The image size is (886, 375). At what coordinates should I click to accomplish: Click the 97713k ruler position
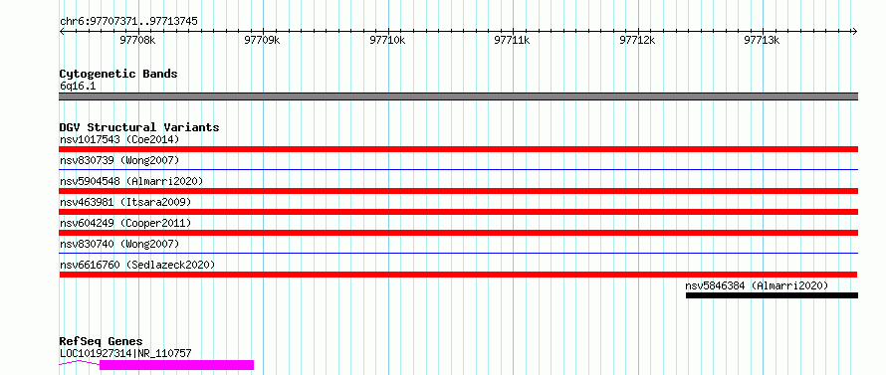pos(763,40)
